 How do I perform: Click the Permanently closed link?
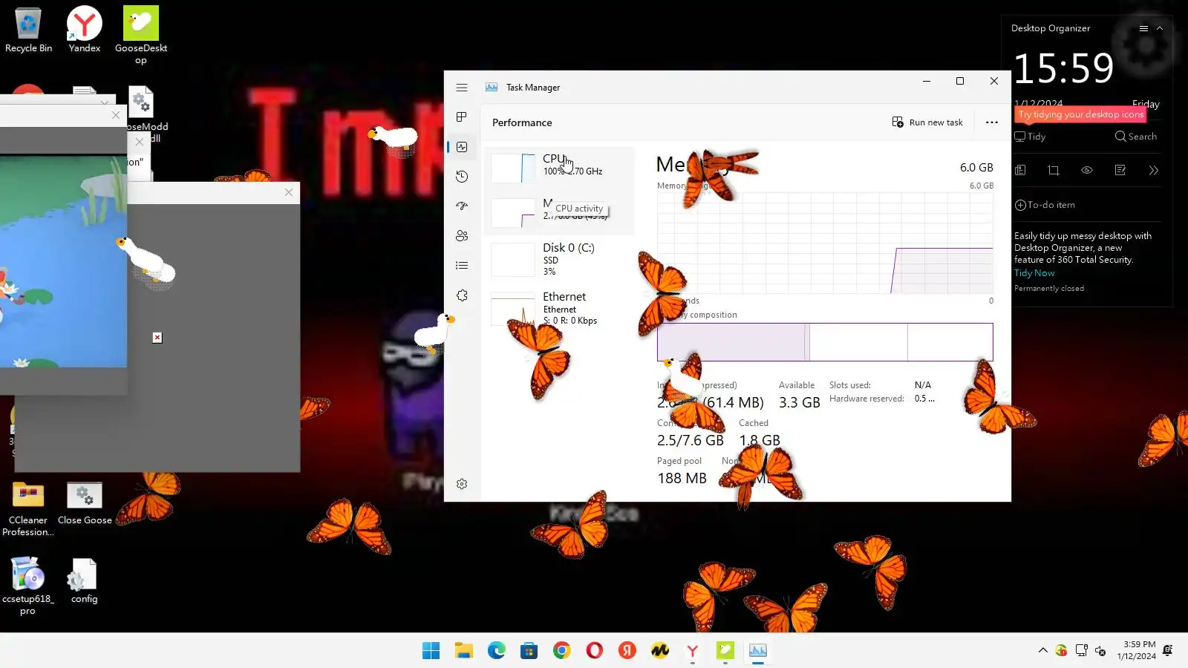(1049, 288)
